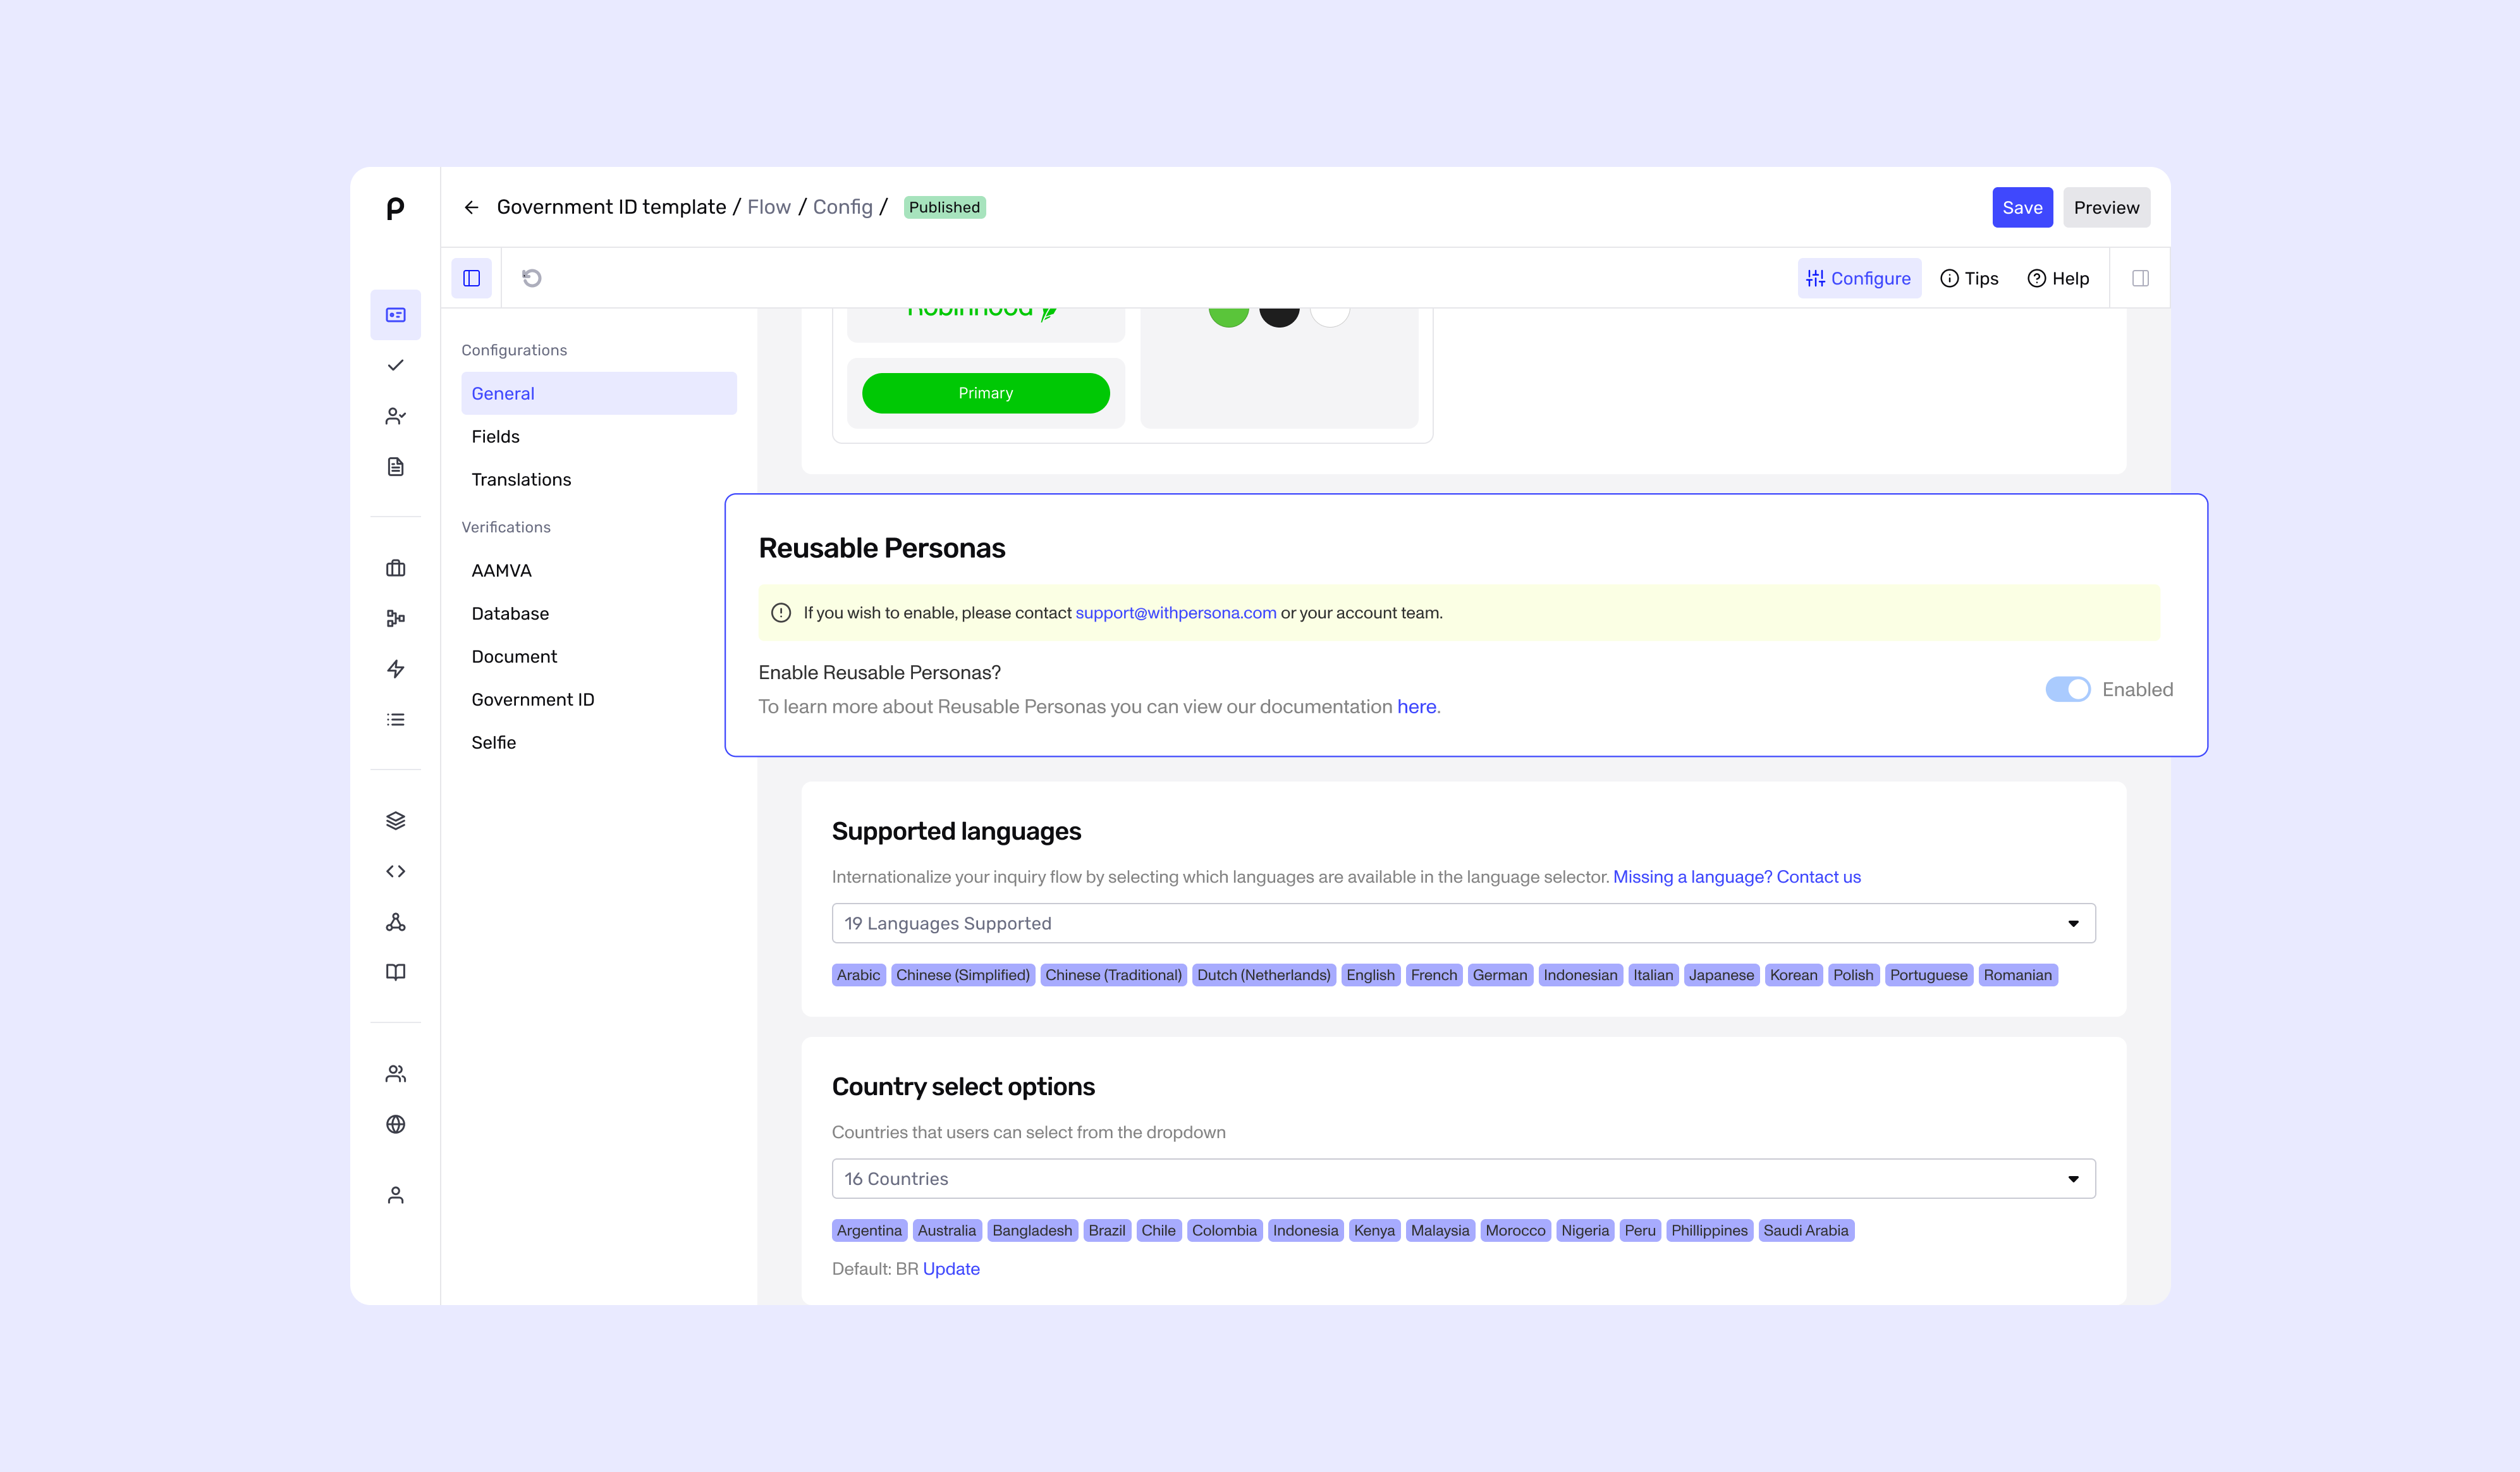Click the Saudi Arabia country tag

coord(1805,1230)
